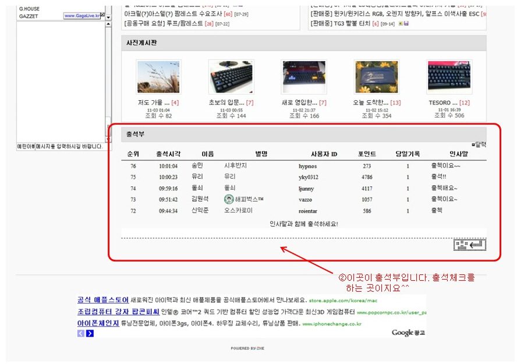Open the TESORO post title link
This screenshot has height=364, width=517.
coord(443,103)
